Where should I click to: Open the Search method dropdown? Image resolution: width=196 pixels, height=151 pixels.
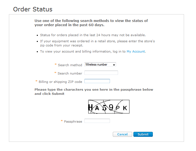point(100,65)
